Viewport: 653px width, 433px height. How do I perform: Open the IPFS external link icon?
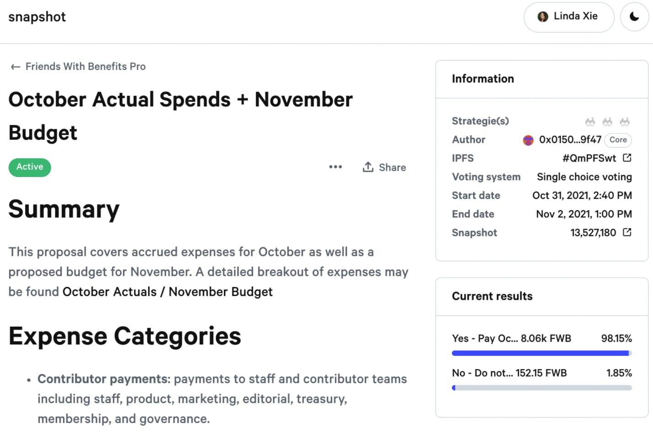(x=627, y=158)
